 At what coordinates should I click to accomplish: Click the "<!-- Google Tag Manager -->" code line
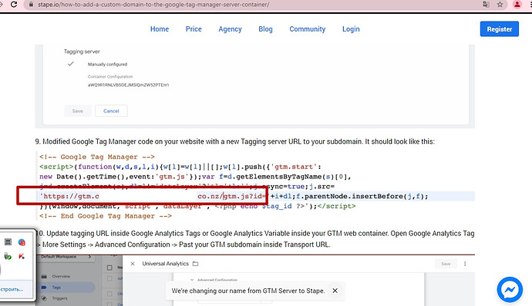97,157
